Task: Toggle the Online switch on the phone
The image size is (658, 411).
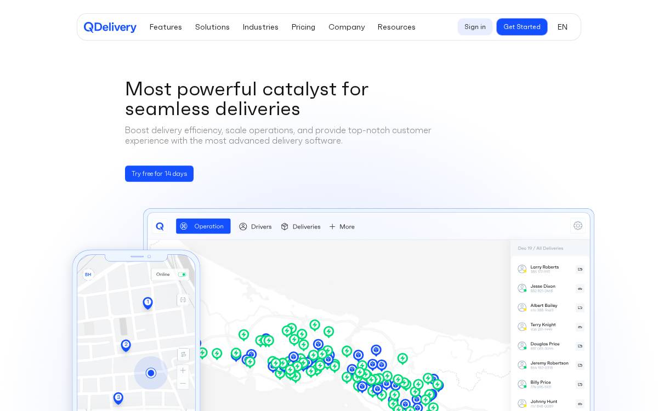Action: [x=182, y=275]
